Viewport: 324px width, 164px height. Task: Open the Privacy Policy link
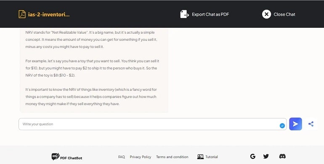coord(140,157)
